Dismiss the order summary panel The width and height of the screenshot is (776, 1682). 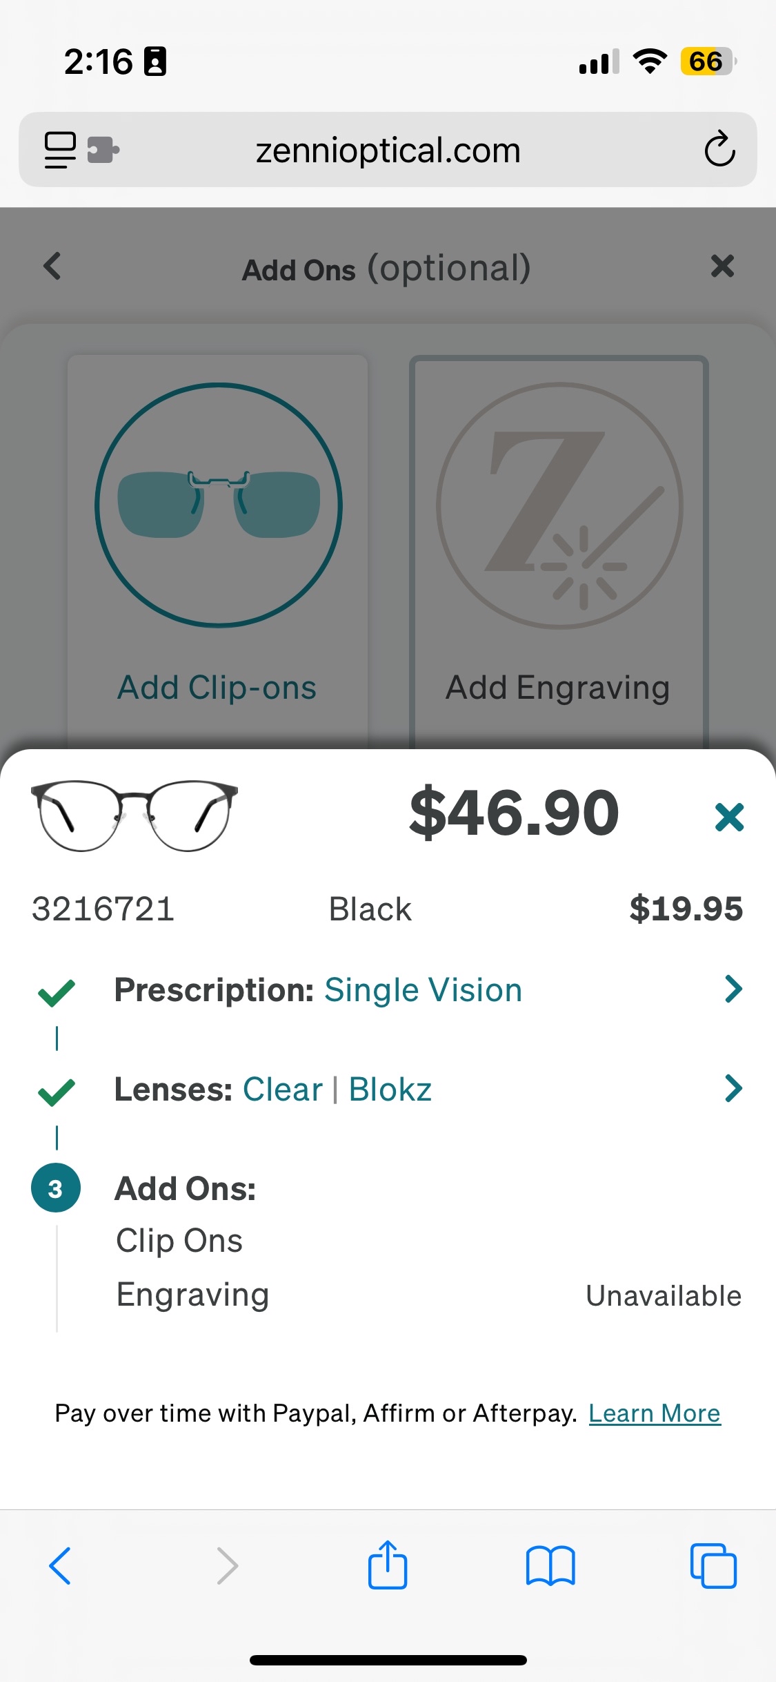click(729, 817)
